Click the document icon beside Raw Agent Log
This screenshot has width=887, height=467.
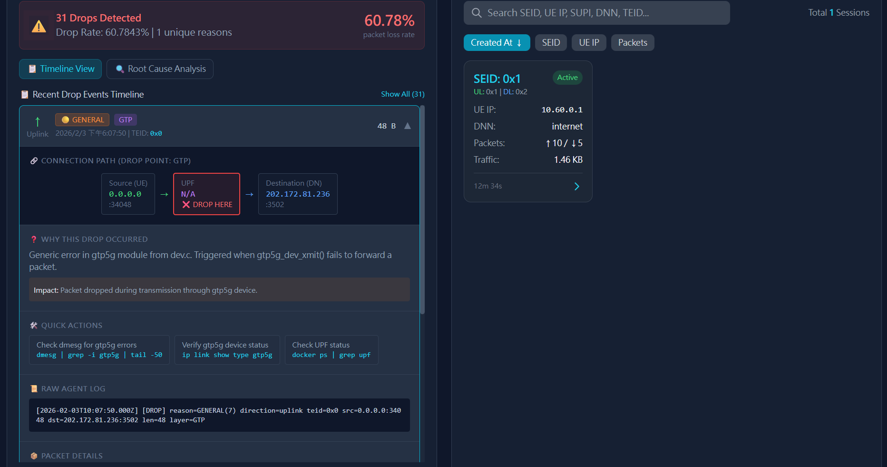pos(34,388)
